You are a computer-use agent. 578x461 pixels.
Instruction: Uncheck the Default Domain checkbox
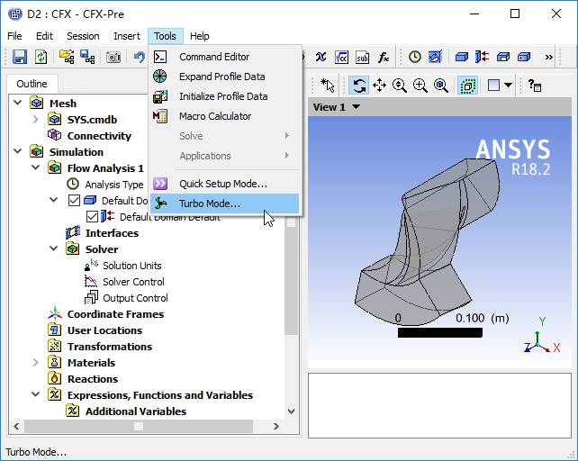click(74, 201)
